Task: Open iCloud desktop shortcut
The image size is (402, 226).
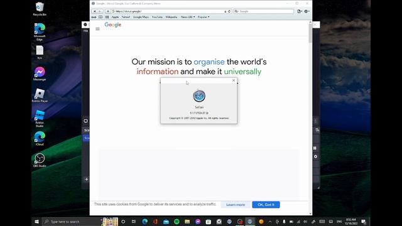Action: (40, 138)
